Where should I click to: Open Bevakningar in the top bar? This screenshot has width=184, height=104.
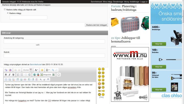pos(118,2)
